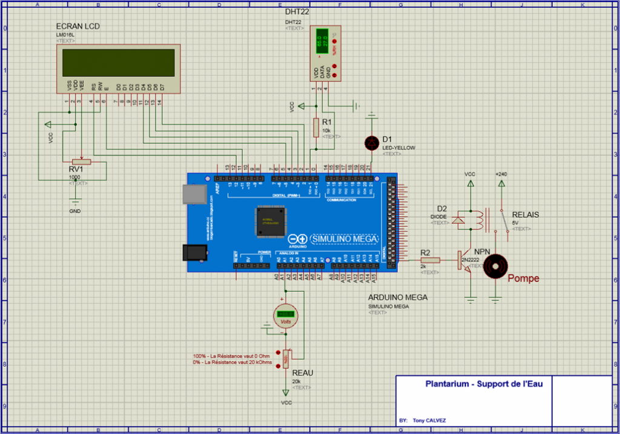Click the topmost red button on the DHT22 sensor

click(x=334, y=41)
